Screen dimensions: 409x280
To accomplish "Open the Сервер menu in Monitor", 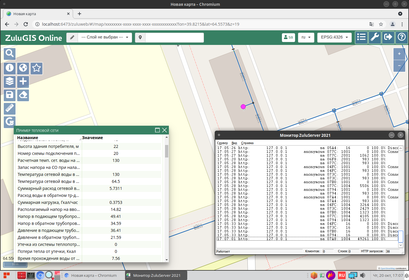I will click(222, 143).
